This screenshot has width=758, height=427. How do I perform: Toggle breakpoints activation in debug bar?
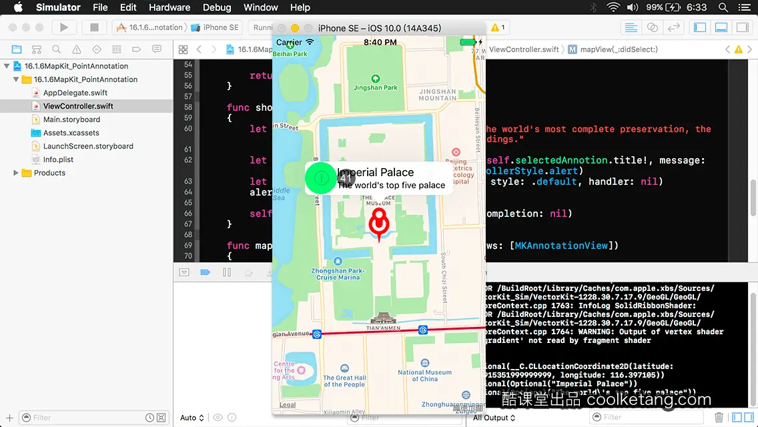pos(206,272)
